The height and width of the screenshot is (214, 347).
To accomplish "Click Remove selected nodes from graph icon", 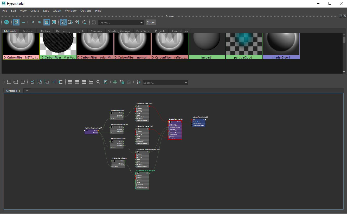I will [47, 82].
